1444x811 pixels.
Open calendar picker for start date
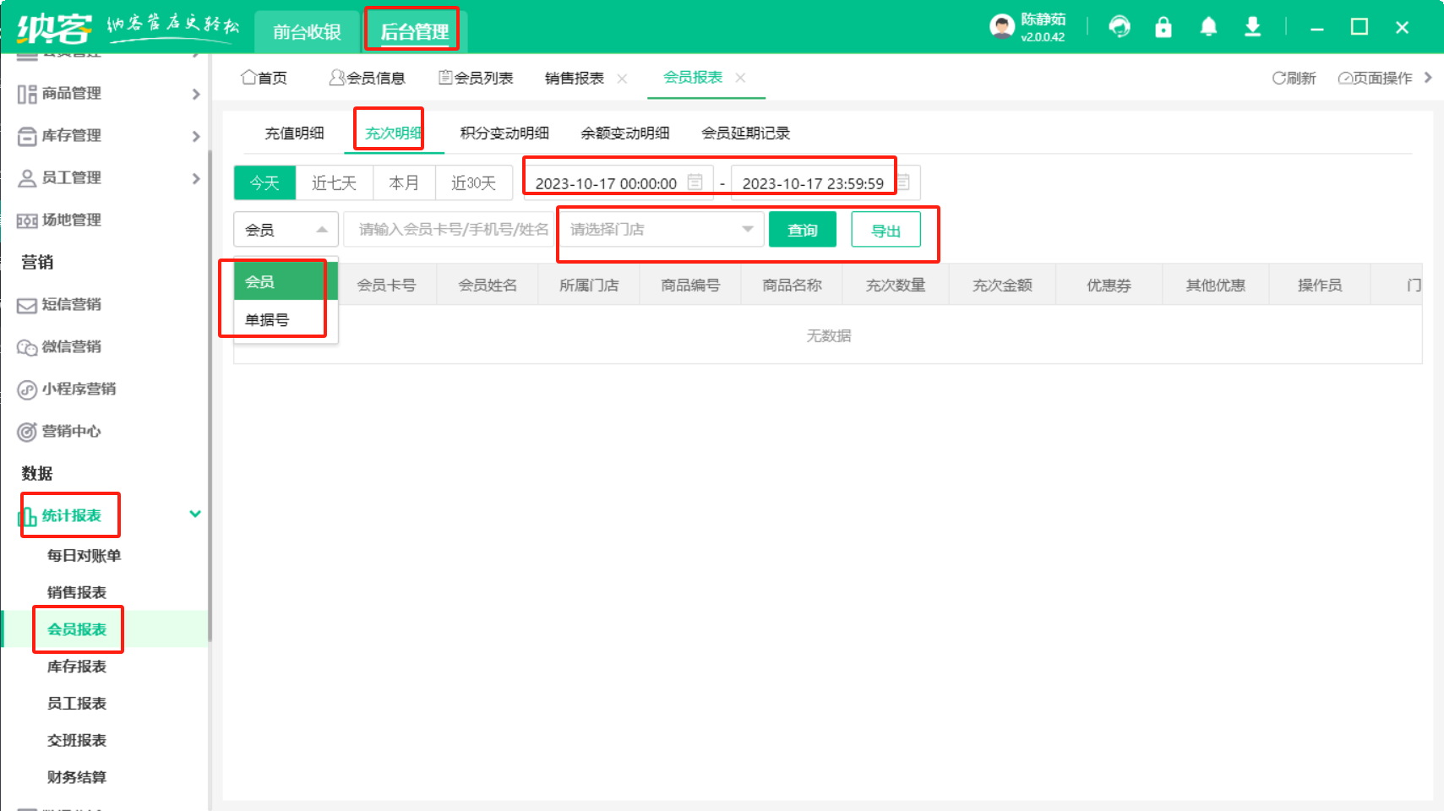point(695,182)
